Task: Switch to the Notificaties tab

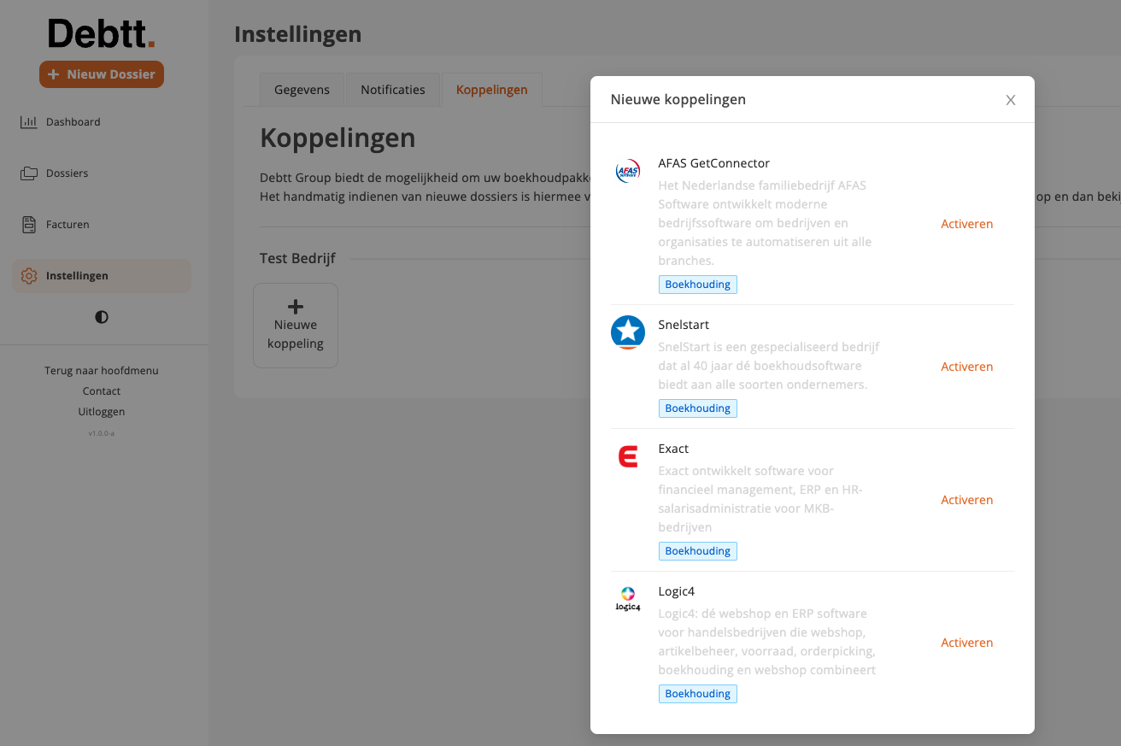Action: click(x=393, y=90)
